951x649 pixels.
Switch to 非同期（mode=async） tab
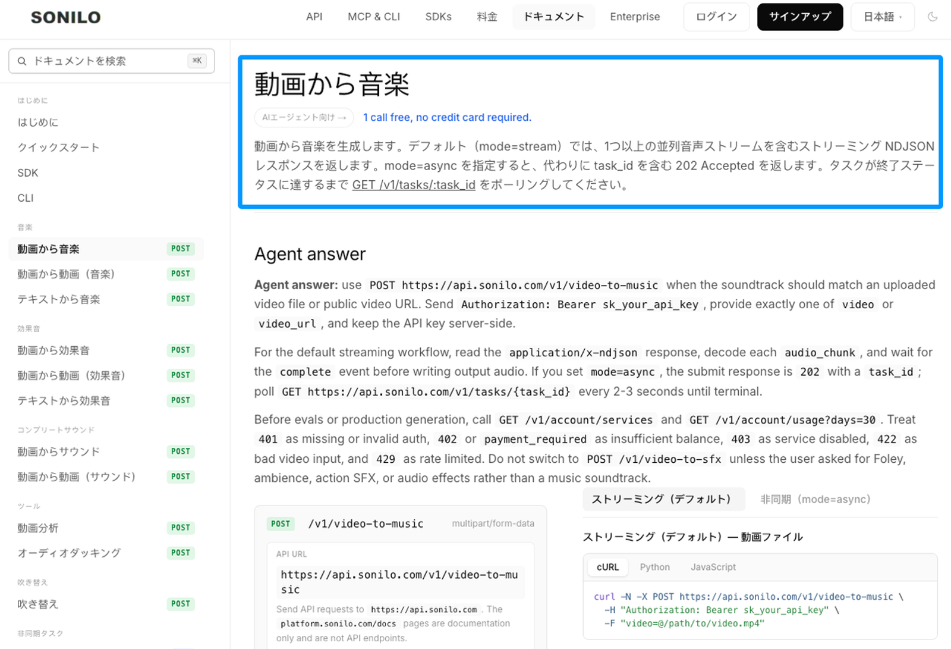tap(815, 499)
